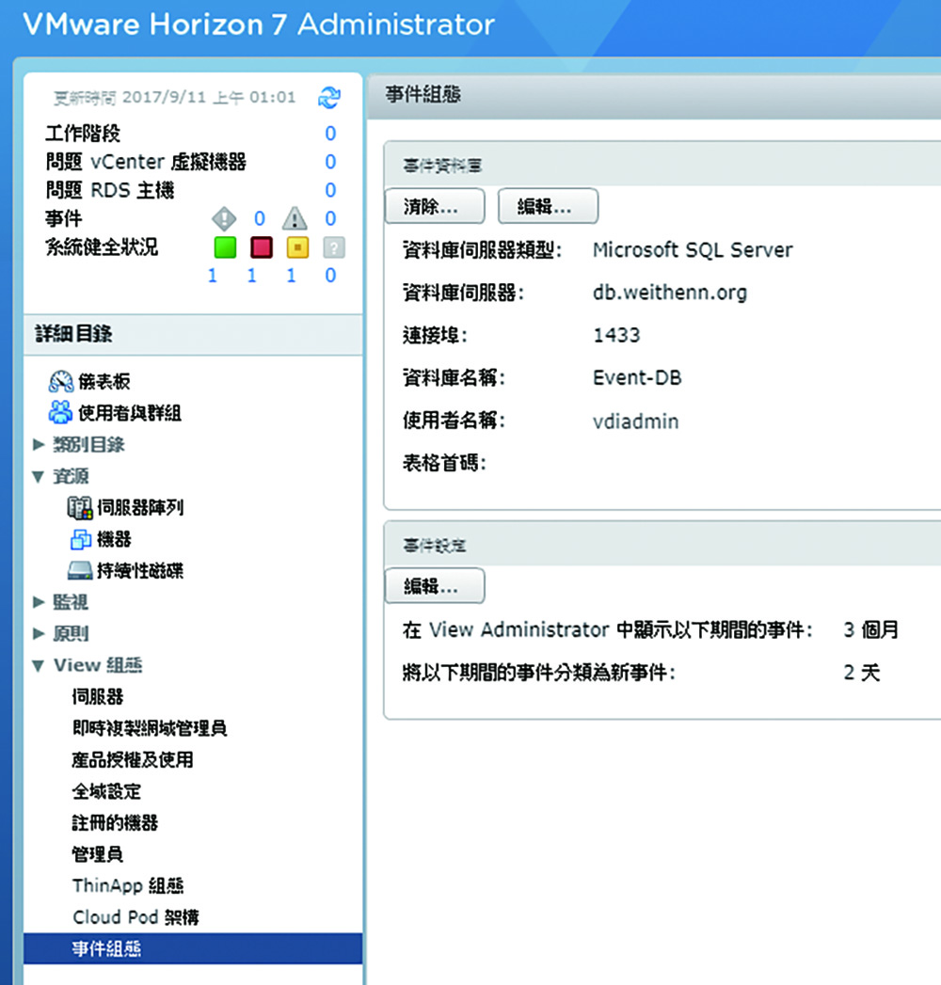Click 編輯 button under event settings
Image resolution: width=941 pixels, height=985 pixels.
(434, 585)
